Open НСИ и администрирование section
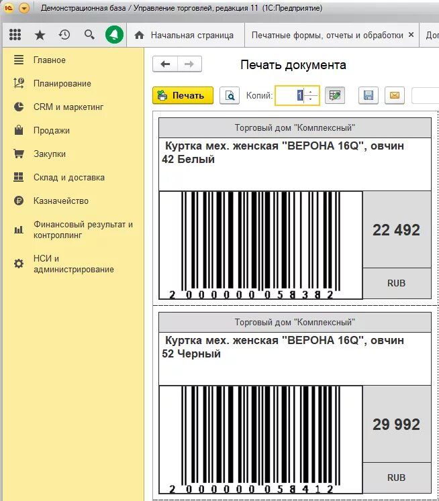Image resolution: width=439 pixels, height=501 pixels. tap(74, 264)
